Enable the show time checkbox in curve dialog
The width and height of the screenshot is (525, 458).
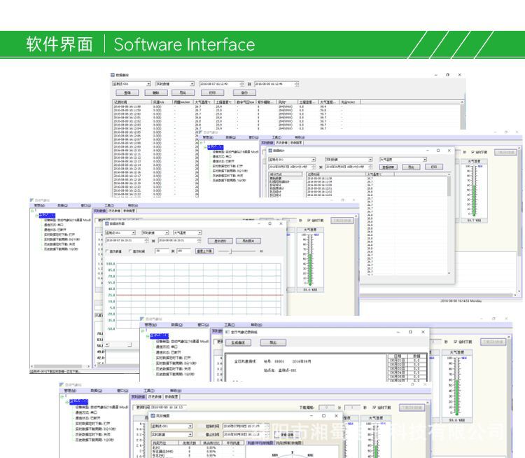pos(131,251)
